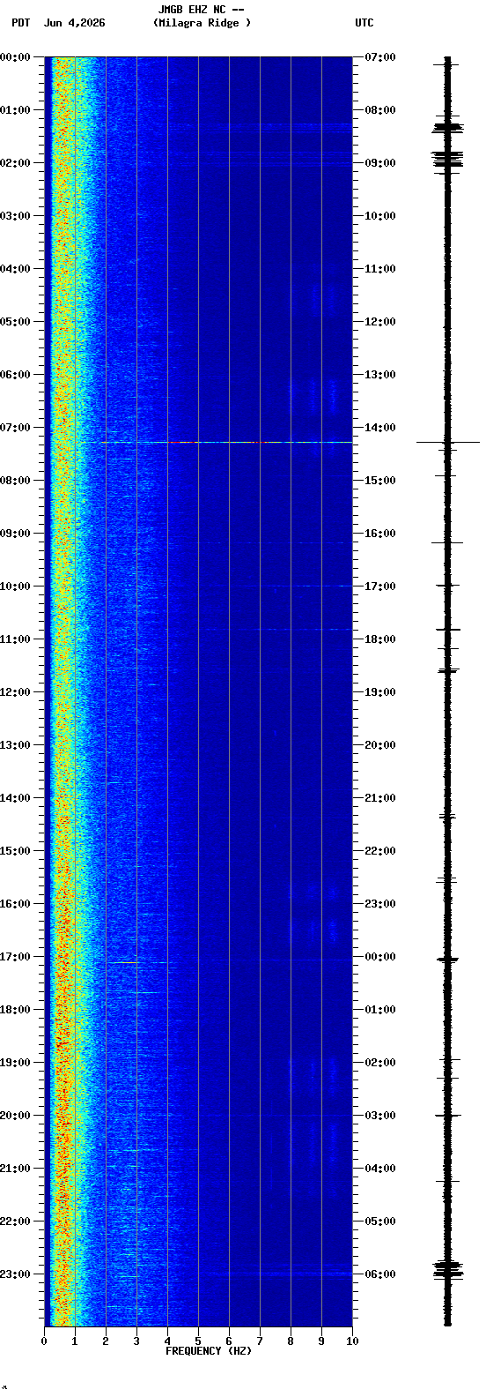This screenshot has height=1397, width=486.
Task: Click the 16:00 UTC time label
Action: point(380,534)
